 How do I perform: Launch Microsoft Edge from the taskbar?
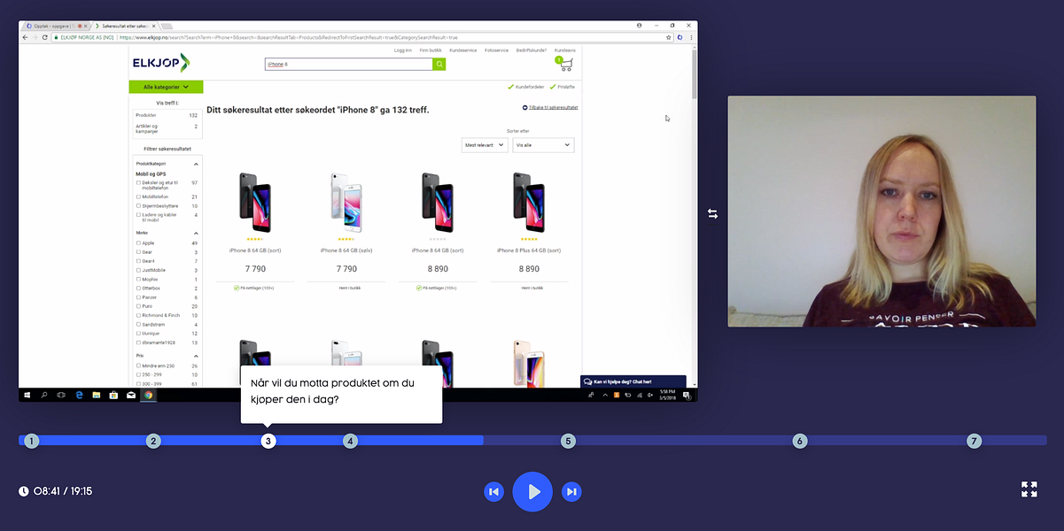coord(79,395)
